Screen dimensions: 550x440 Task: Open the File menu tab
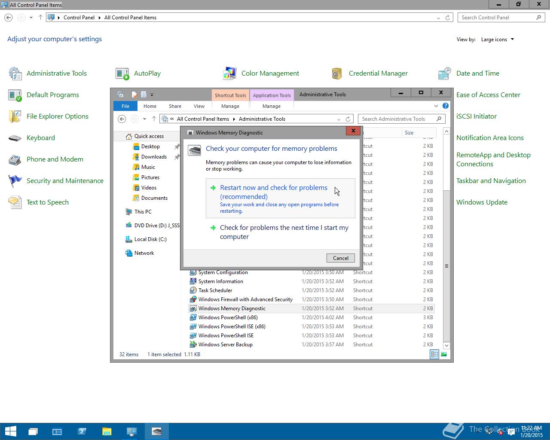click(x=125, y=106)
